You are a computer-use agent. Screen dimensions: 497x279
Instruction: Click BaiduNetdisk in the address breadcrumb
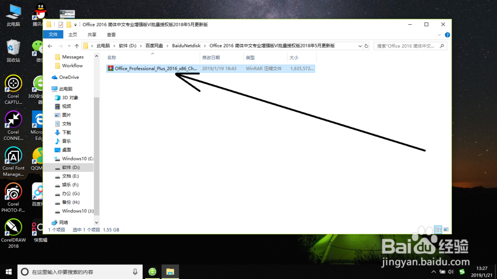(x=186, y=46)
